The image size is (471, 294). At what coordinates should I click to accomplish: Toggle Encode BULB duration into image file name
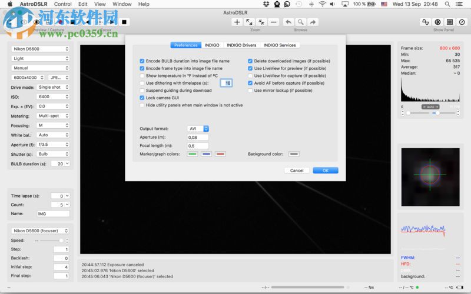[x=142, y=61]
